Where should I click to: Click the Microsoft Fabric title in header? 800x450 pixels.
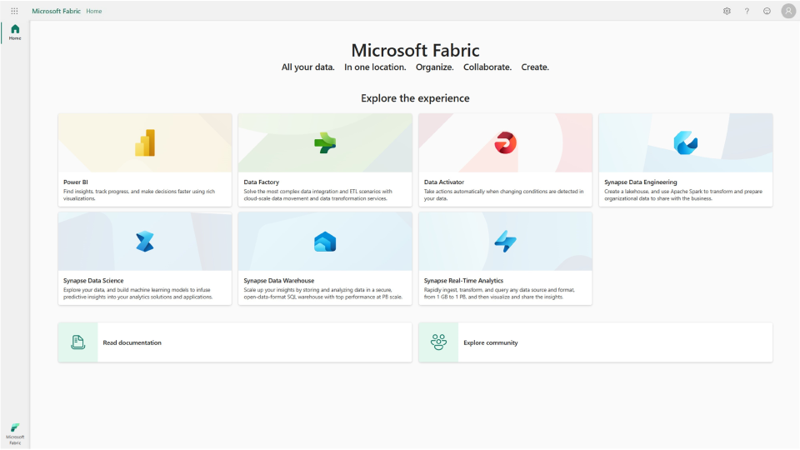[x=56, y=11]
